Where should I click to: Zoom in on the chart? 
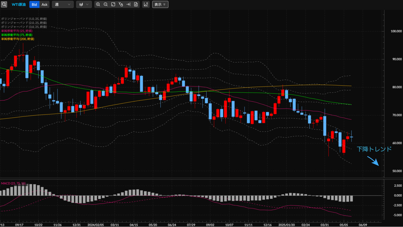pos(98,4)
